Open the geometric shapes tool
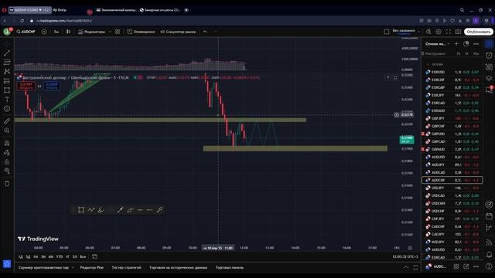495x278 pixels. (x=7, y=90)
